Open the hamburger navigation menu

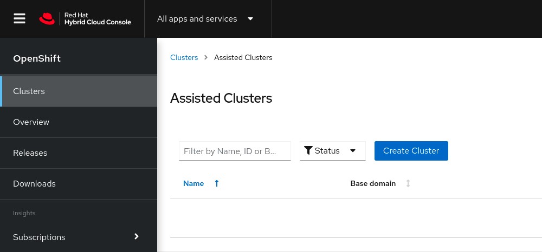pos(20,19)
